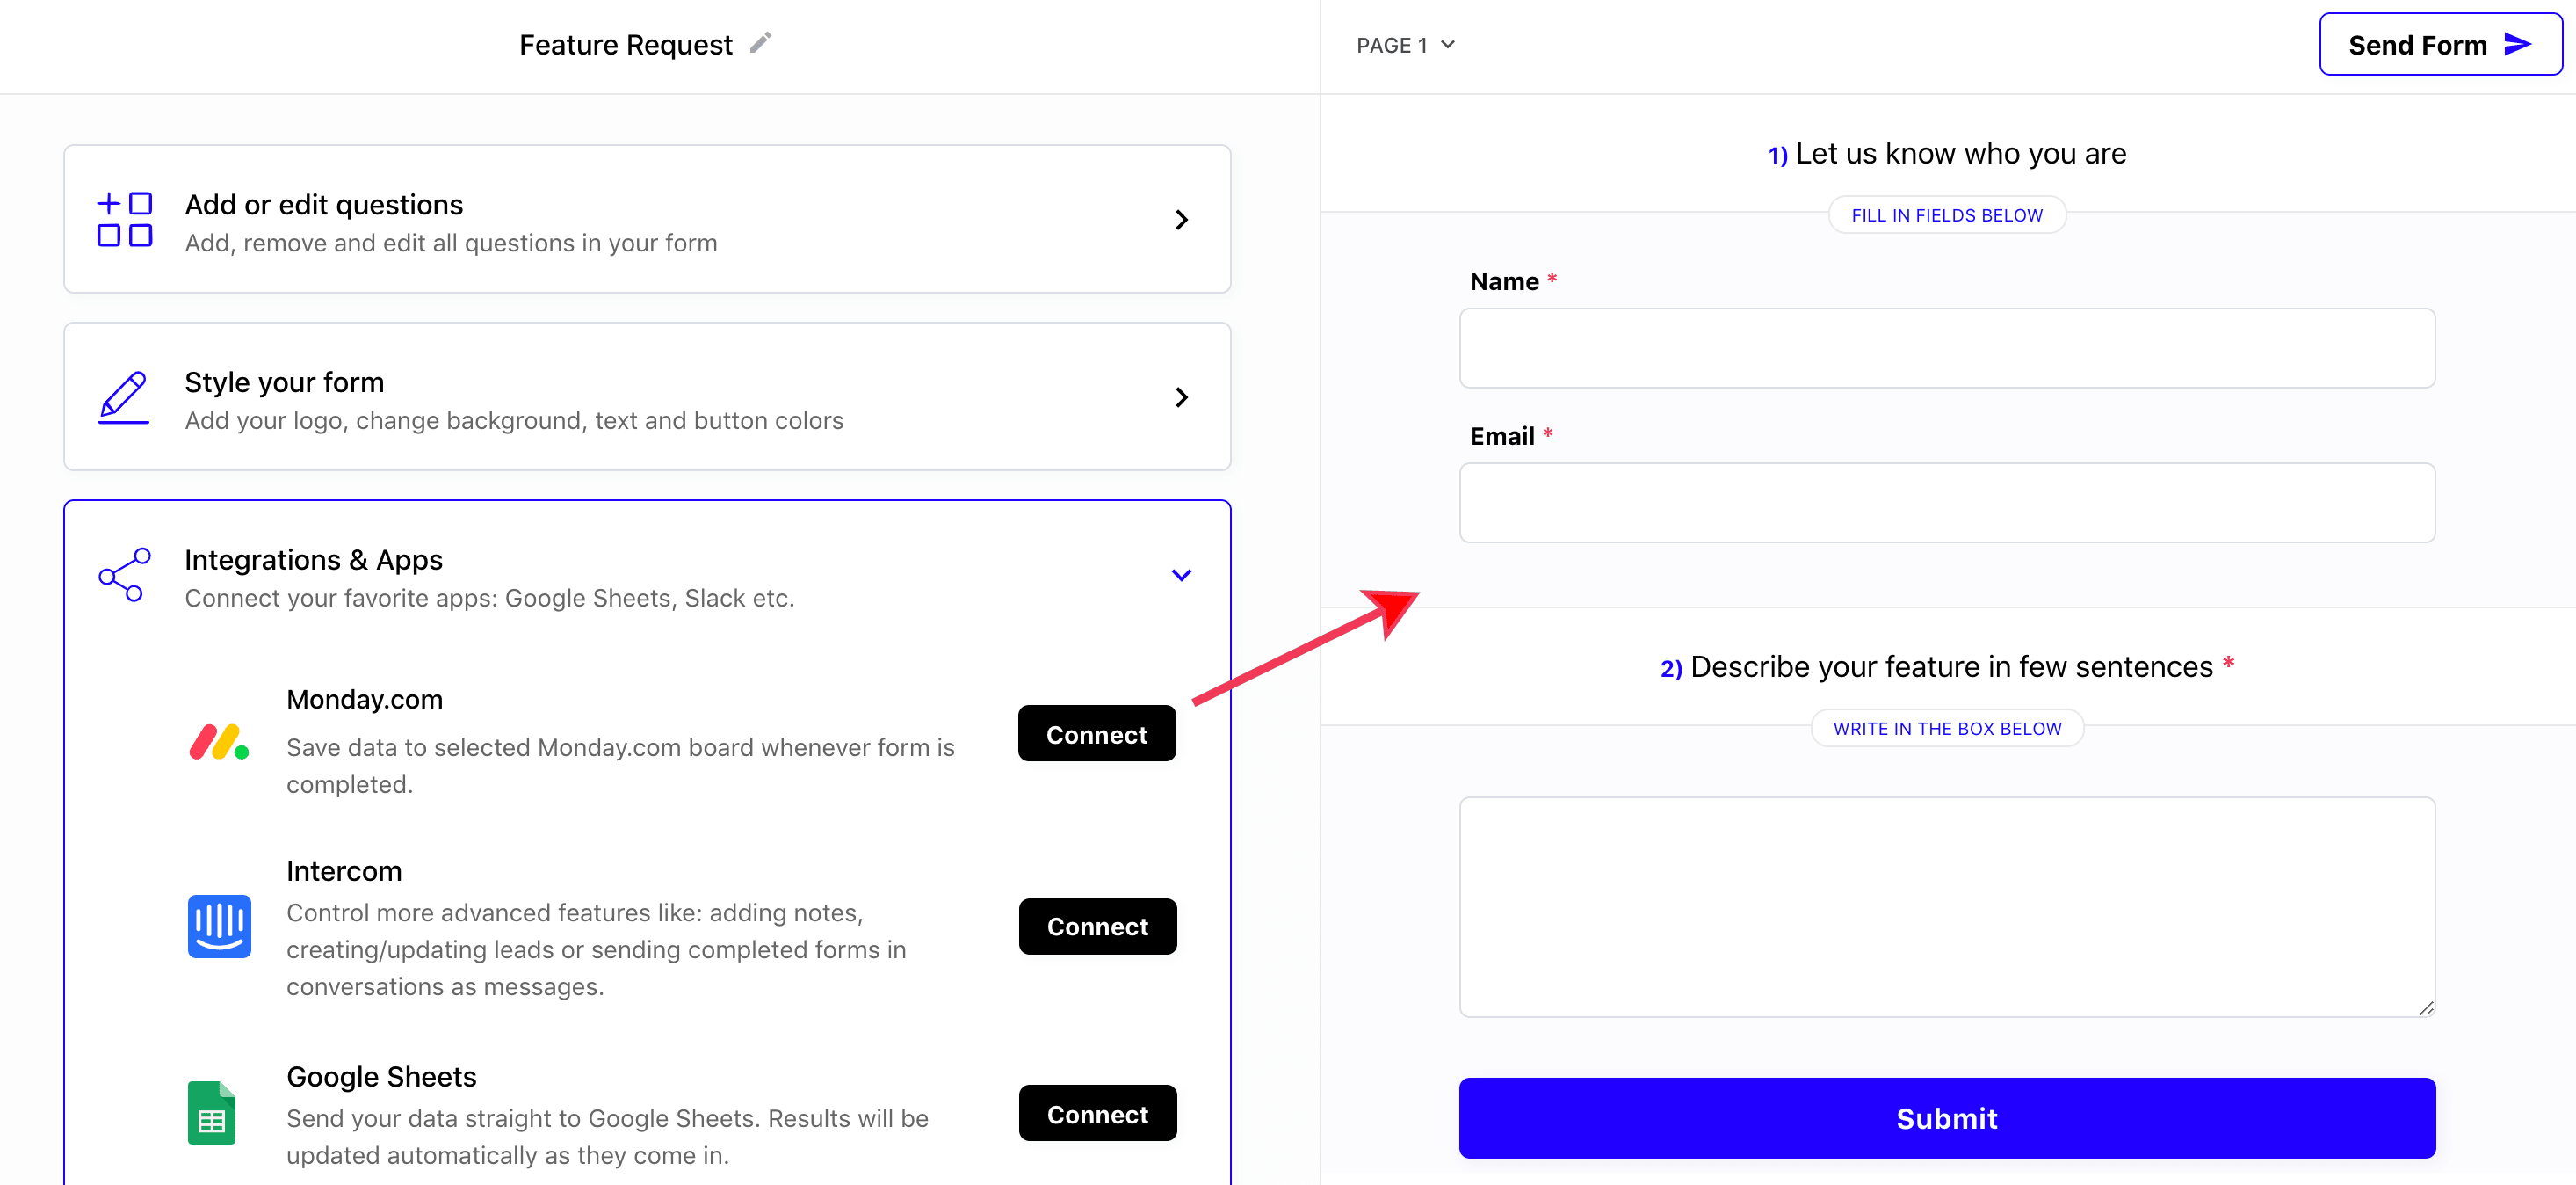Image resolution: width=2576 pixels, height=1185 pixels.
Task: Open the PAGE 1 dropdown
Action: coord(1405,45)
